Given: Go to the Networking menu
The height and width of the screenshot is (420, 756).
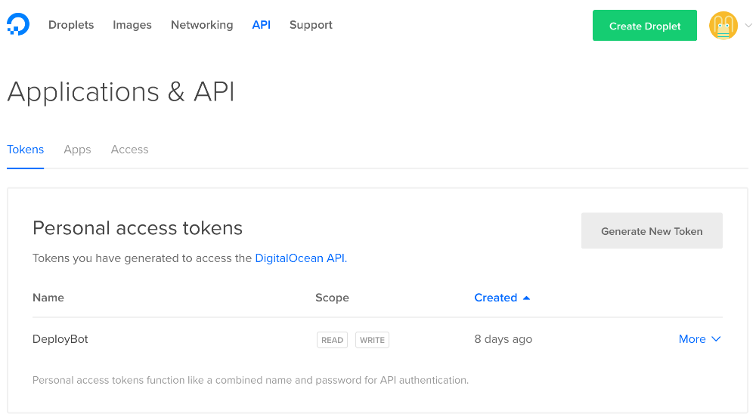Looking at the screenshot, I should pos(202,25).
